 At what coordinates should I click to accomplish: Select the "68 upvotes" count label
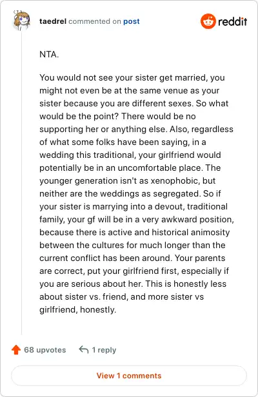pos(45,350)
